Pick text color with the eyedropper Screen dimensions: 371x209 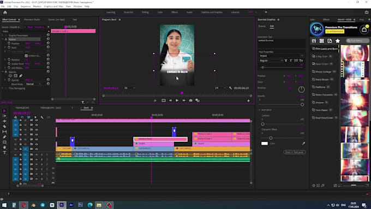(303, 143)
